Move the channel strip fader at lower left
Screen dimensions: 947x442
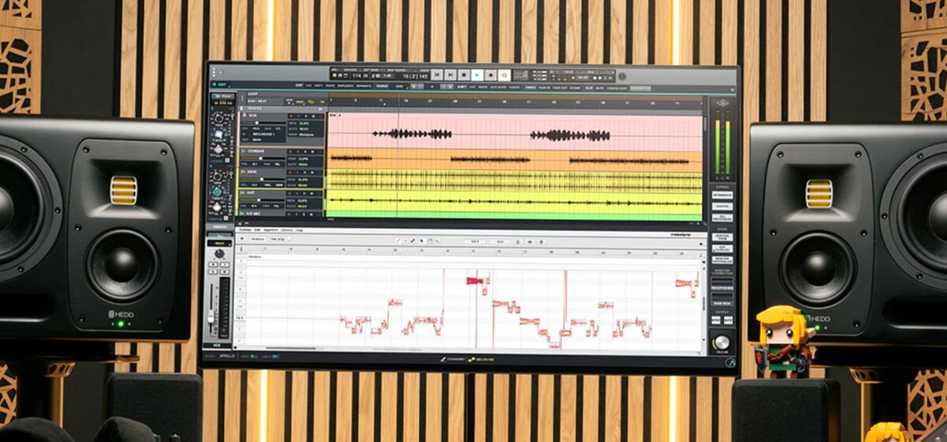(211, 317)
